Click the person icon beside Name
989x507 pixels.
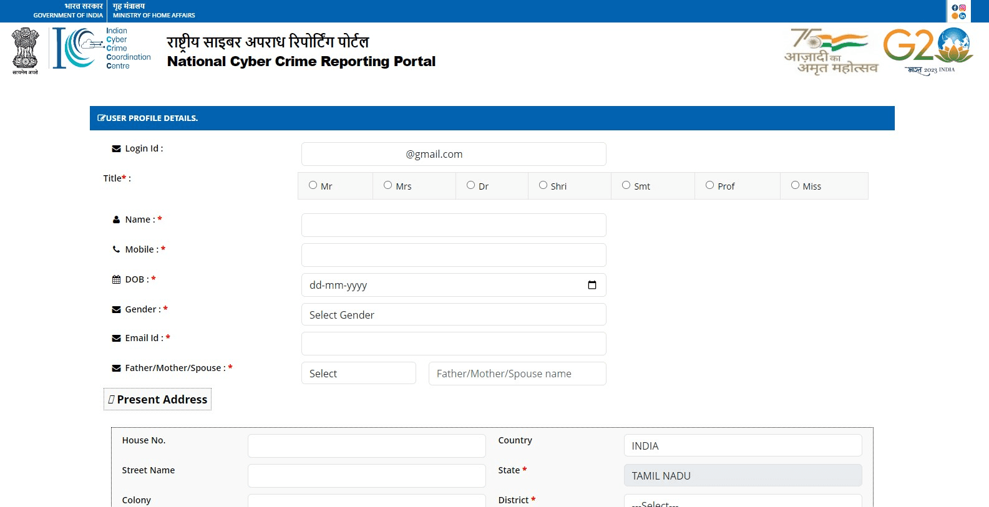click(x=116, y=220)
